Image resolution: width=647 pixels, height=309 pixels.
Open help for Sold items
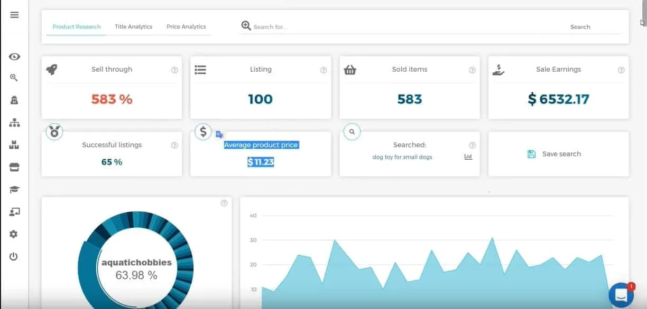473,70
